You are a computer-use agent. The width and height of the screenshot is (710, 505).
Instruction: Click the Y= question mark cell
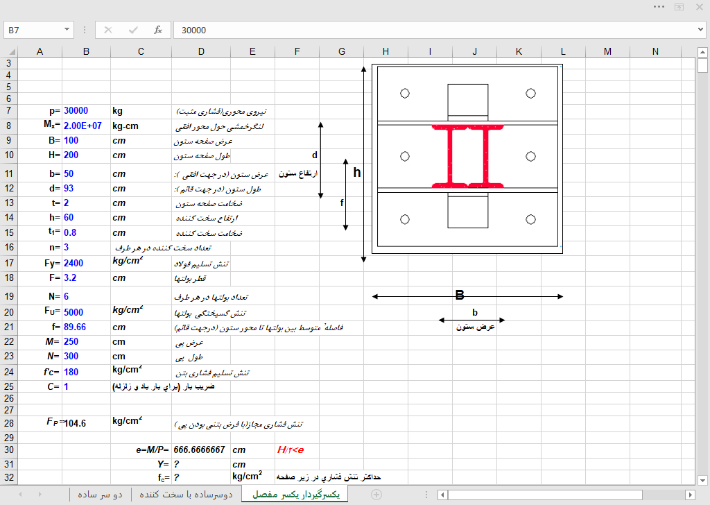(x=201, y=464)
